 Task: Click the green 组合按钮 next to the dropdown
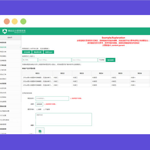click(x=111, y=60)
